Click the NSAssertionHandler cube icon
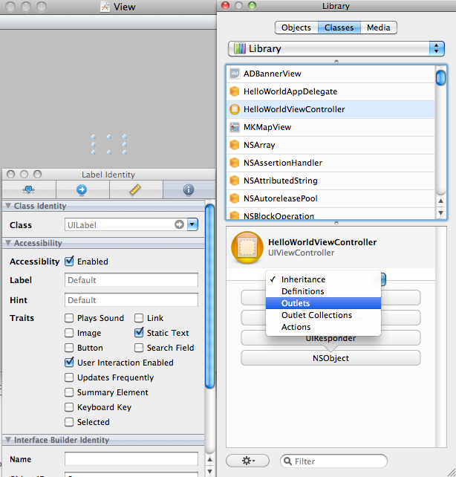This screenshot has height=477, width=456. pos(235,163)
